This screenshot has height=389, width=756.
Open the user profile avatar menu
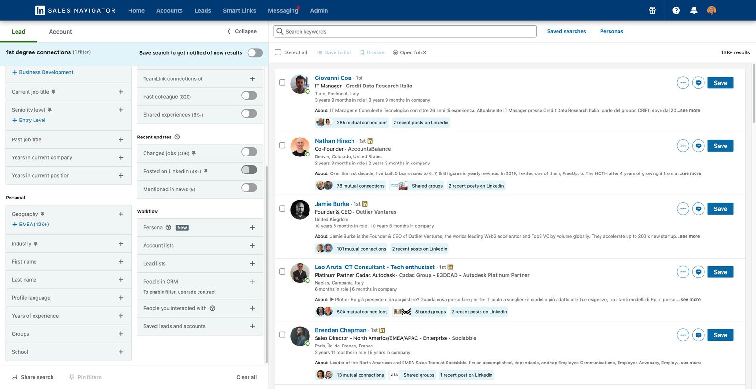(712, 10)
